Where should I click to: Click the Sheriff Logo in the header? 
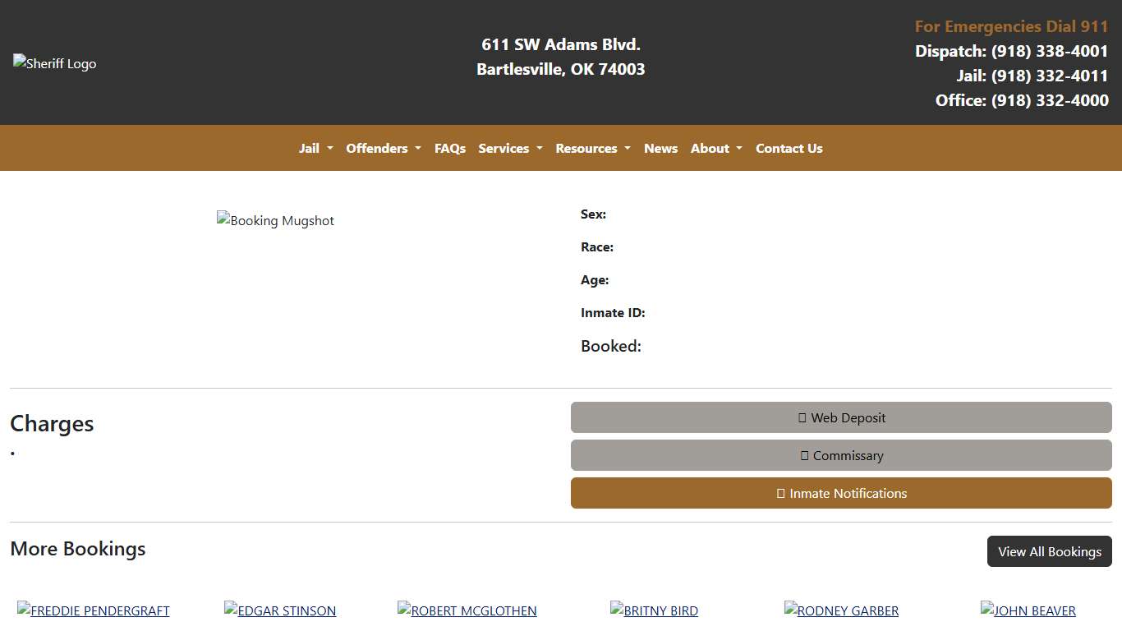(x=54, y=63)
